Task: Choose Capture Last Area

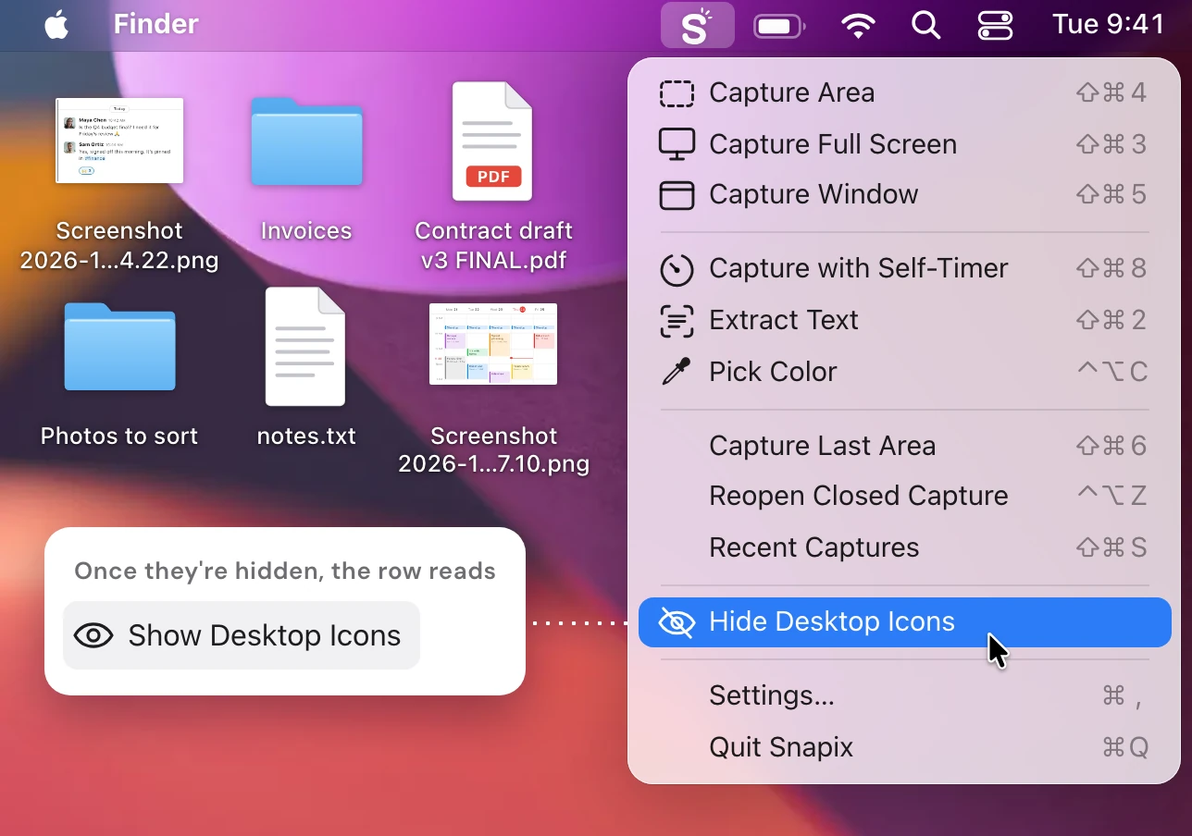Action: (905, 446)
